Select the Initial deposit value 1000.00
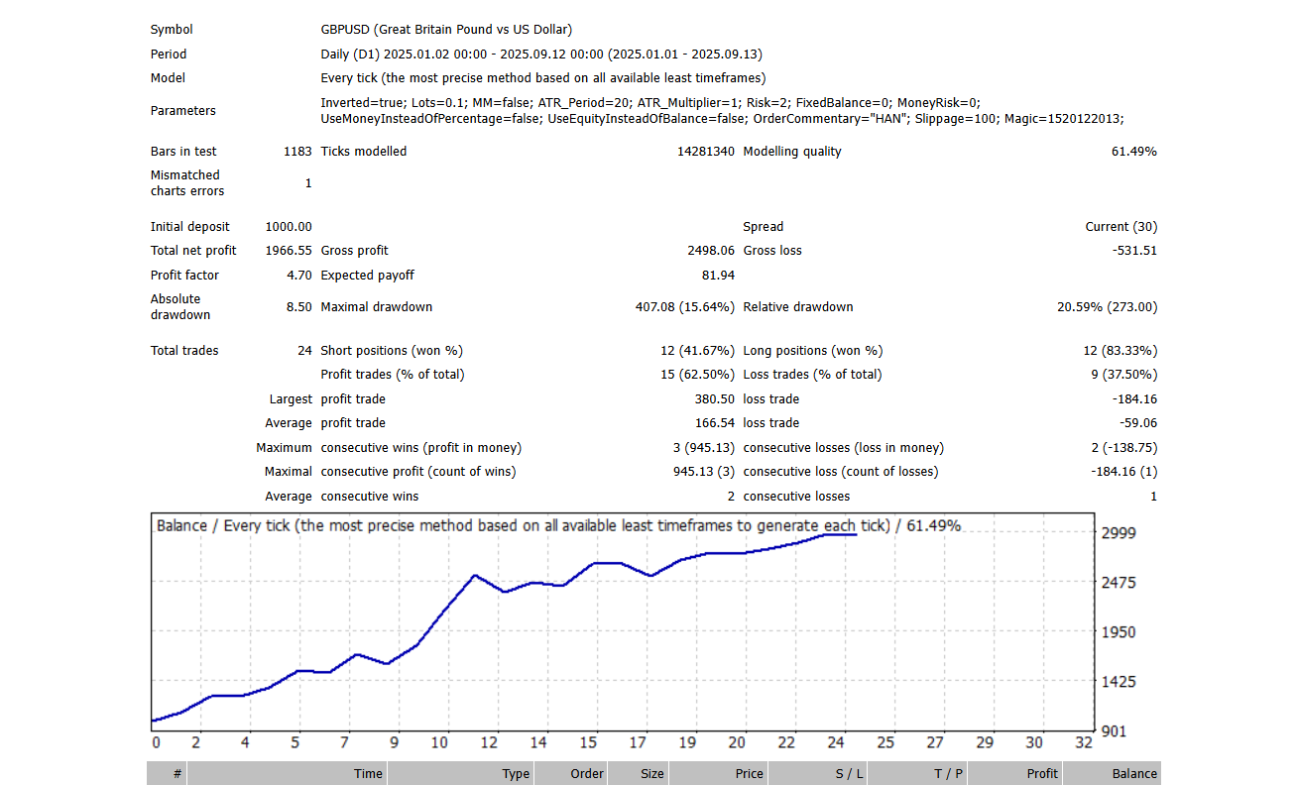Viewport: 1297px width, 785px height. pyautogui.click(x=288, y=226)
